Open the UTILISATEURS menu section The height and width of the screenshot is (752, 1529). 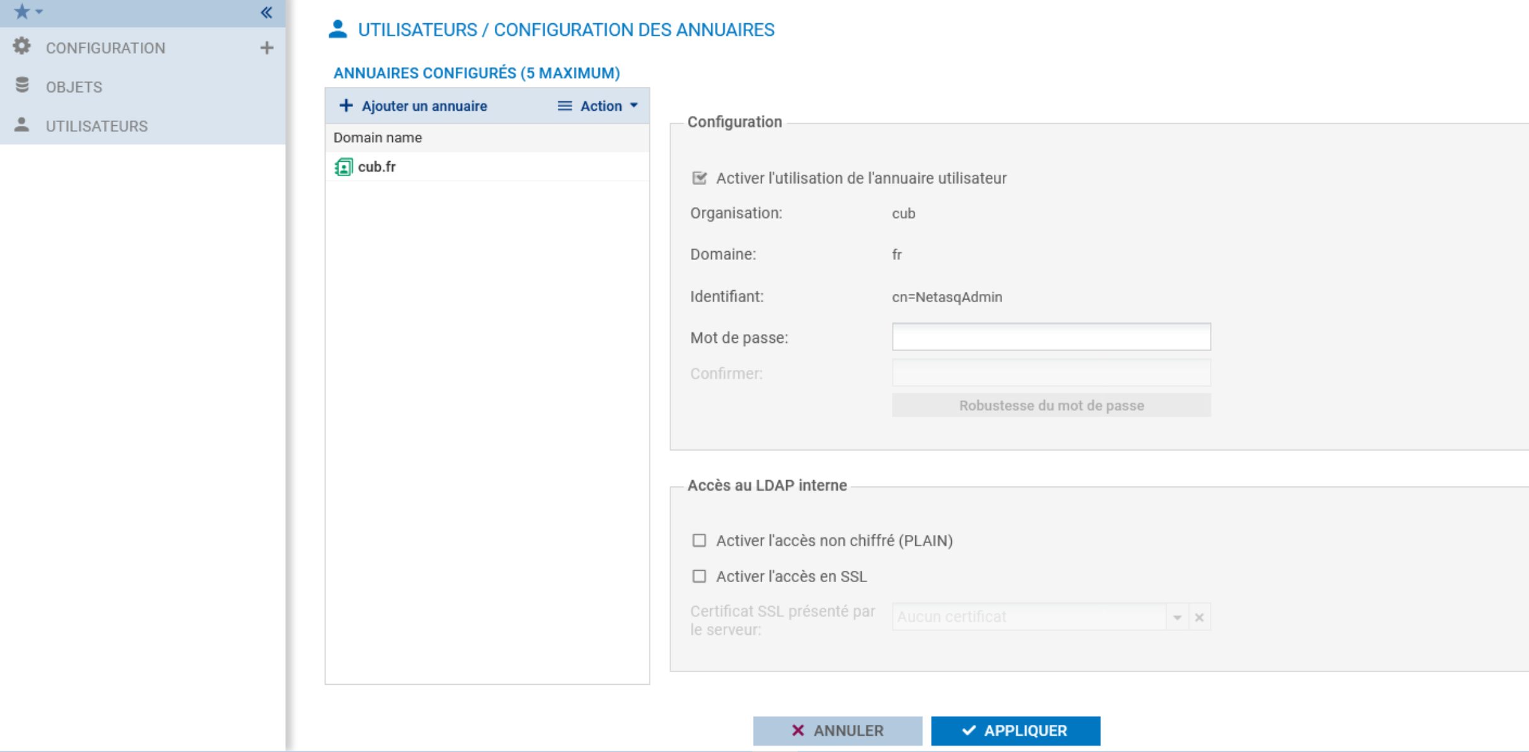(x=96, y=126)
